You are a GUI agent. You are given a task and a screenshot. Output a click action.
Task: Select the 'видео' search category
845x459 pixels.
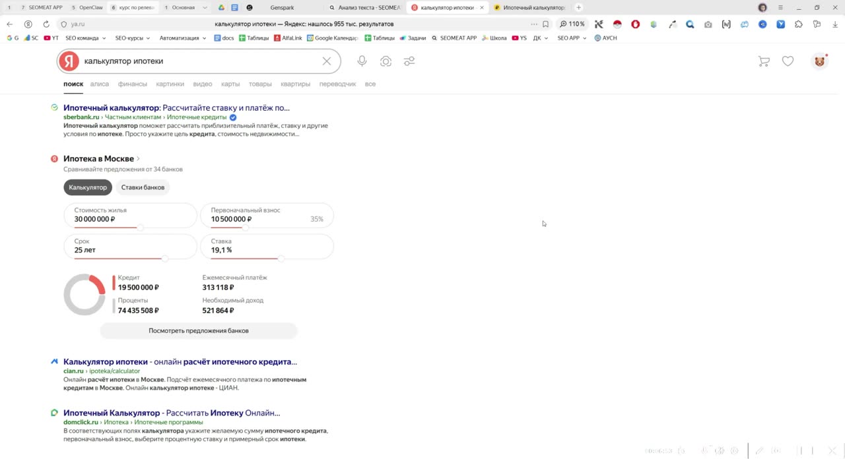[203, 84]
